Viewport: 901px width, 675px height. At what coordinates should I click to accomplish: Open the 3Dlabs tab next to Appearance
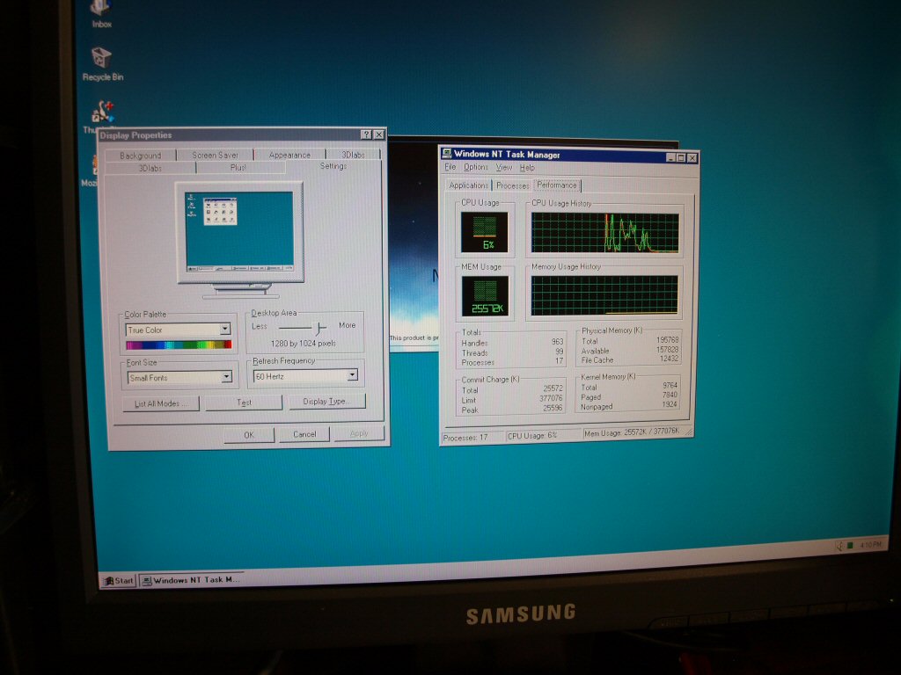[x=353, y=155]
